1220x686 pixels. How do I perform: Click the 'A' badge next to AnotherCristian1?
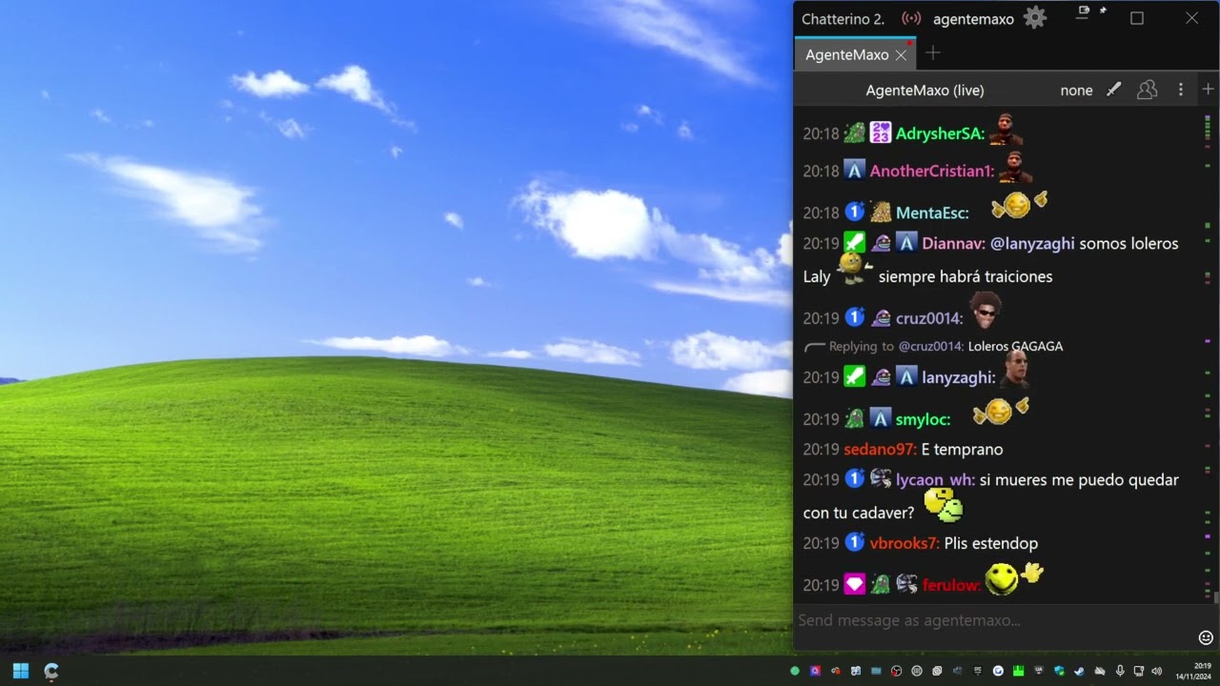(855, 171)
